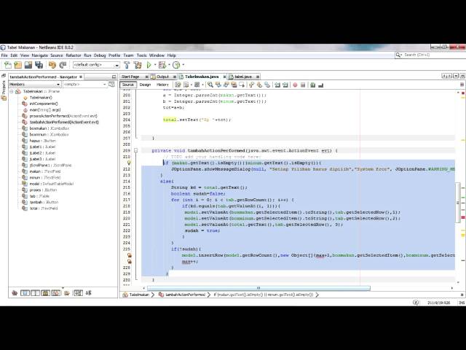The image size is (466, 350).
Task: Click the search magnifier icon in the quick search box
Action: (x=398, y=55)
